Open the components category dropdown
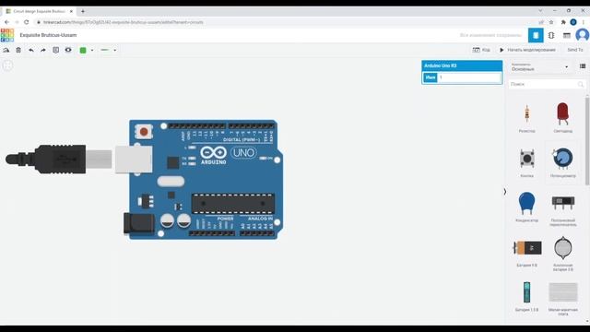 click(539, 67)
